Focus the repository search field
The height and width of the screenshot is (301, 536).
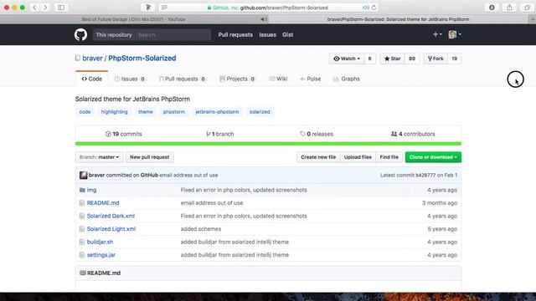tap(173, 35)
